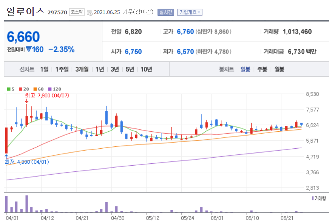Click the blue up arrow marking the low
The image size is (329, 223).
point(6,157)
